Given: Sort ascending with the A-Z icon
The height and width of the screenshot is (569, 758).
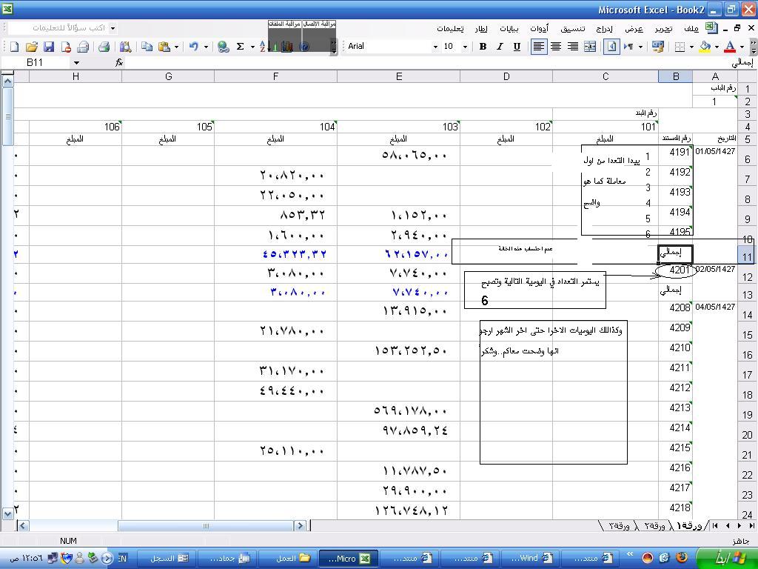Looking at the screenshot, I should pyautogui.click(x=263, y=47).
